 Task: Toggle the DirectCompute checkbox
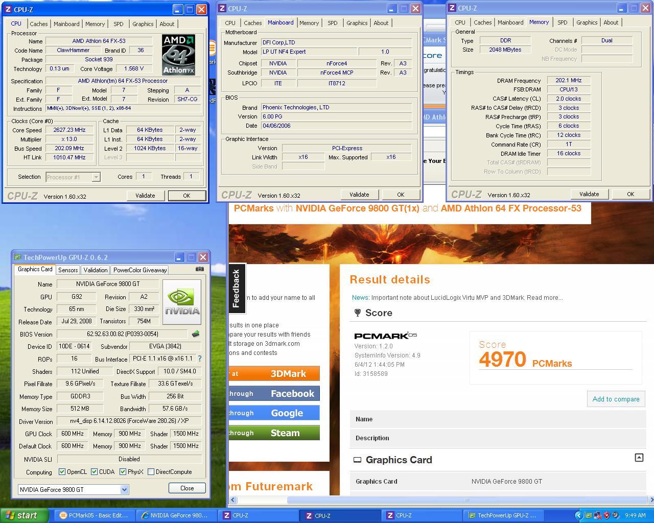[151, 471]
